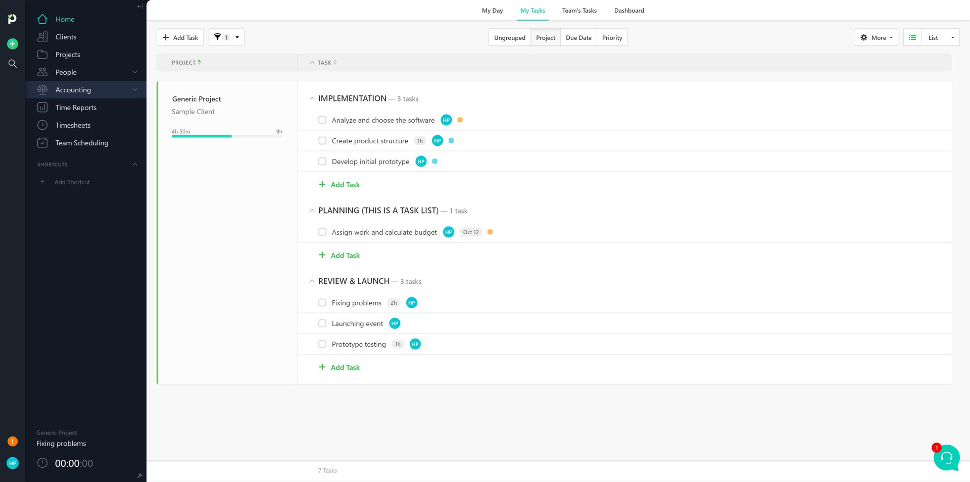The width and height of the screenshot is (970, 482).
Task: Click the top Add Task button
Action: tap(180, 37)
